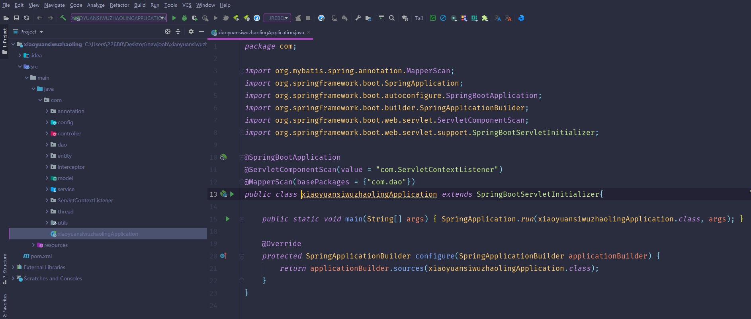This screenshot has width=751, height=319.
Task: Hide the Project panel with minus icon
Action: pos(201,31)
